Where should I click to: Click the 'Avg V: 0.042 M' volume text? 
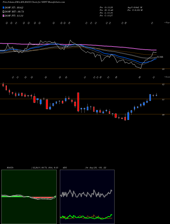tap(135, 7)
